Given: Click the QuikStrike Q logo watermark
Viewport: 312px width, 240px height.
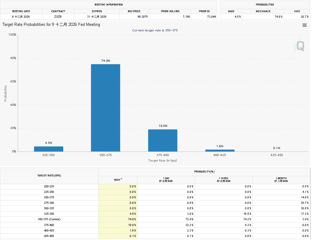Looking at the screenshot, I should point(299,46).
